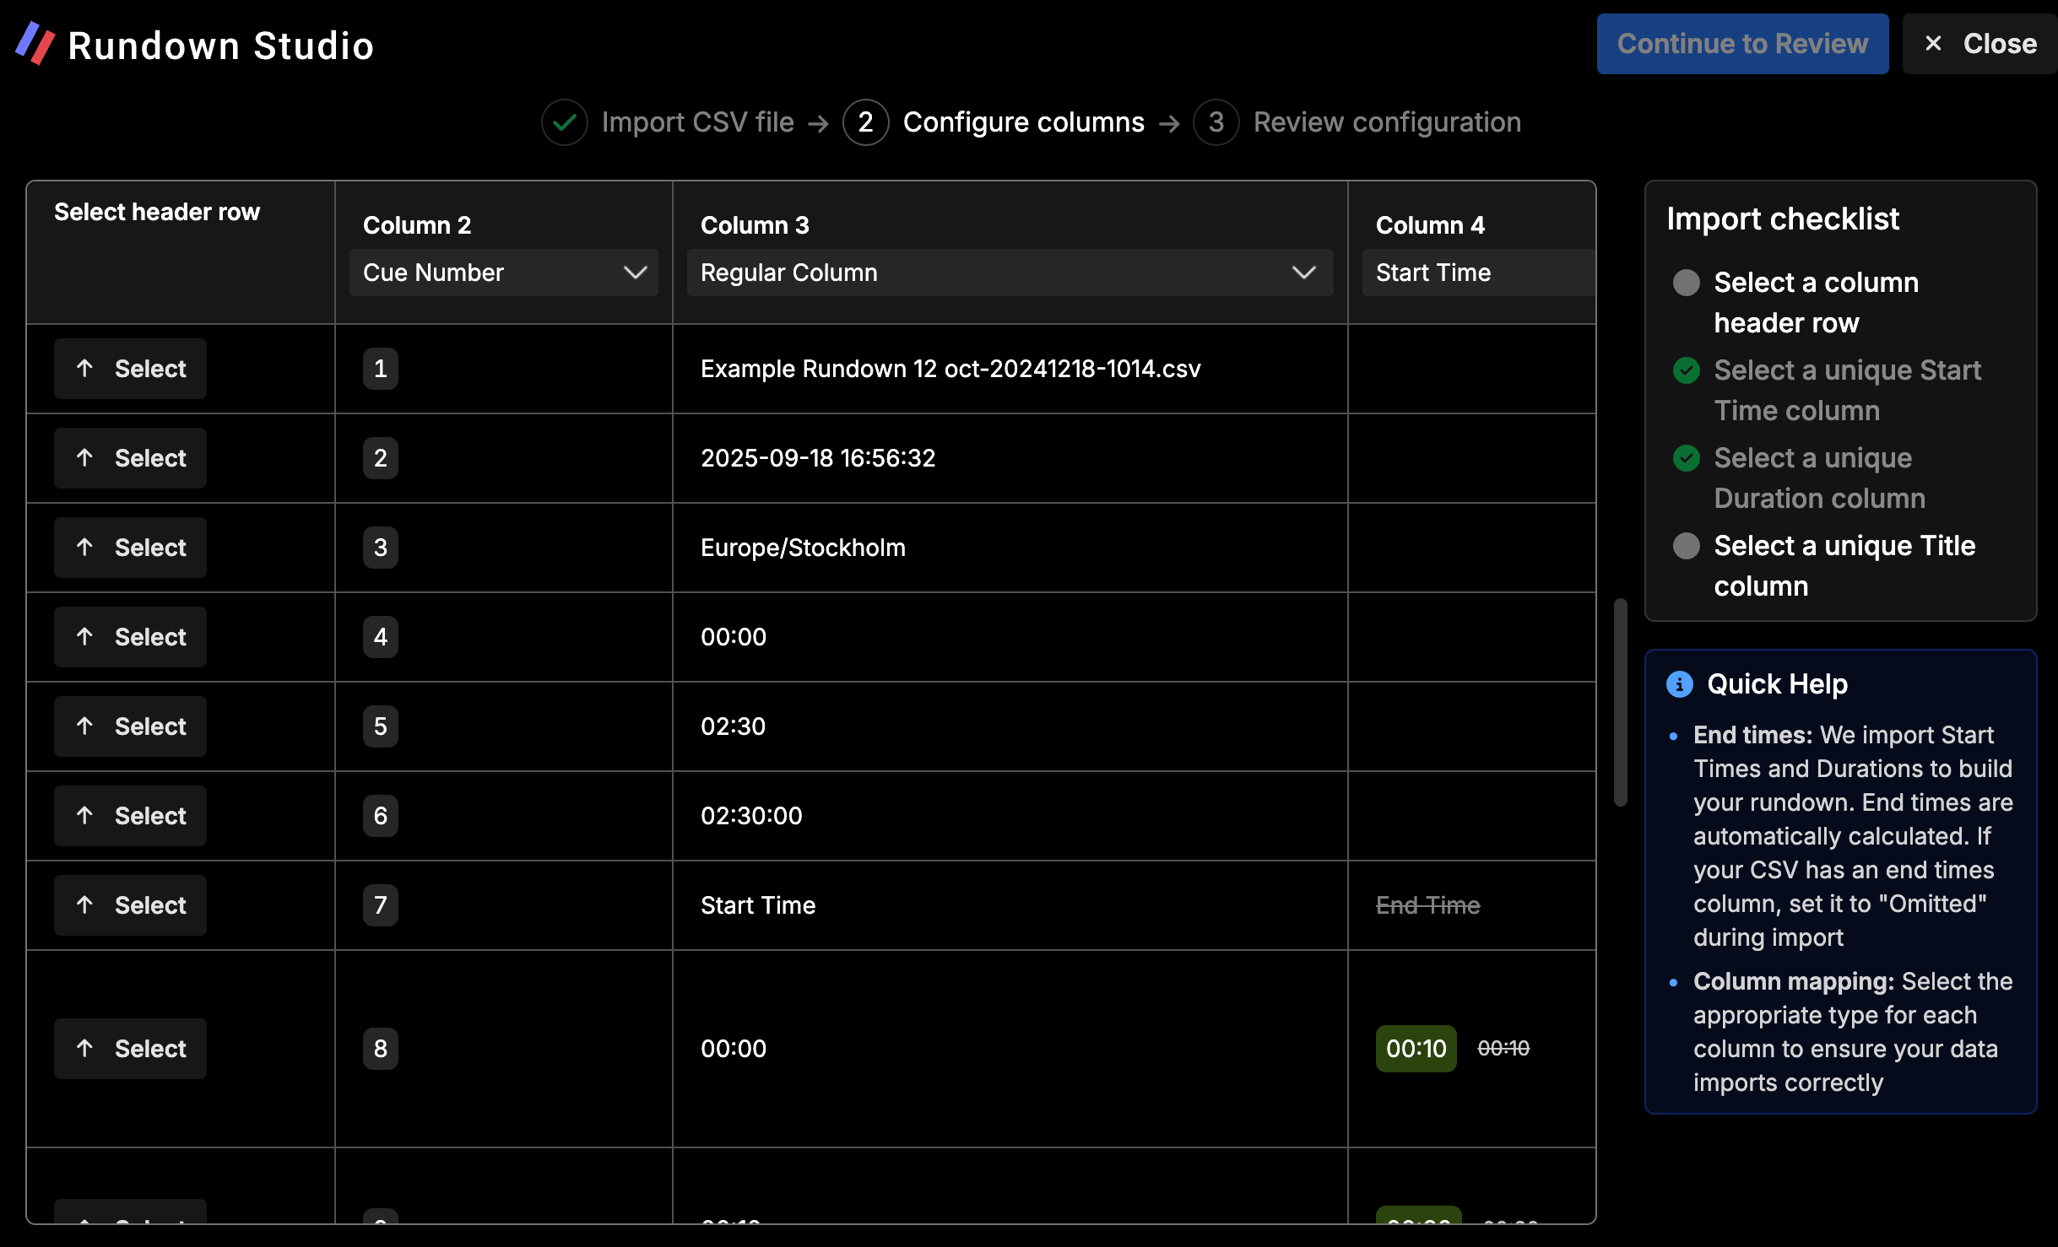Viewport: 2058px width, 1247px height.
Task: Open the Cue Number dropdown in Column 2
Action: [x=503, y=273]
